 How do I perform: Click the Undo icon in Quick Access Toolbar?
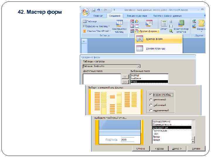[x=98, y=10]
